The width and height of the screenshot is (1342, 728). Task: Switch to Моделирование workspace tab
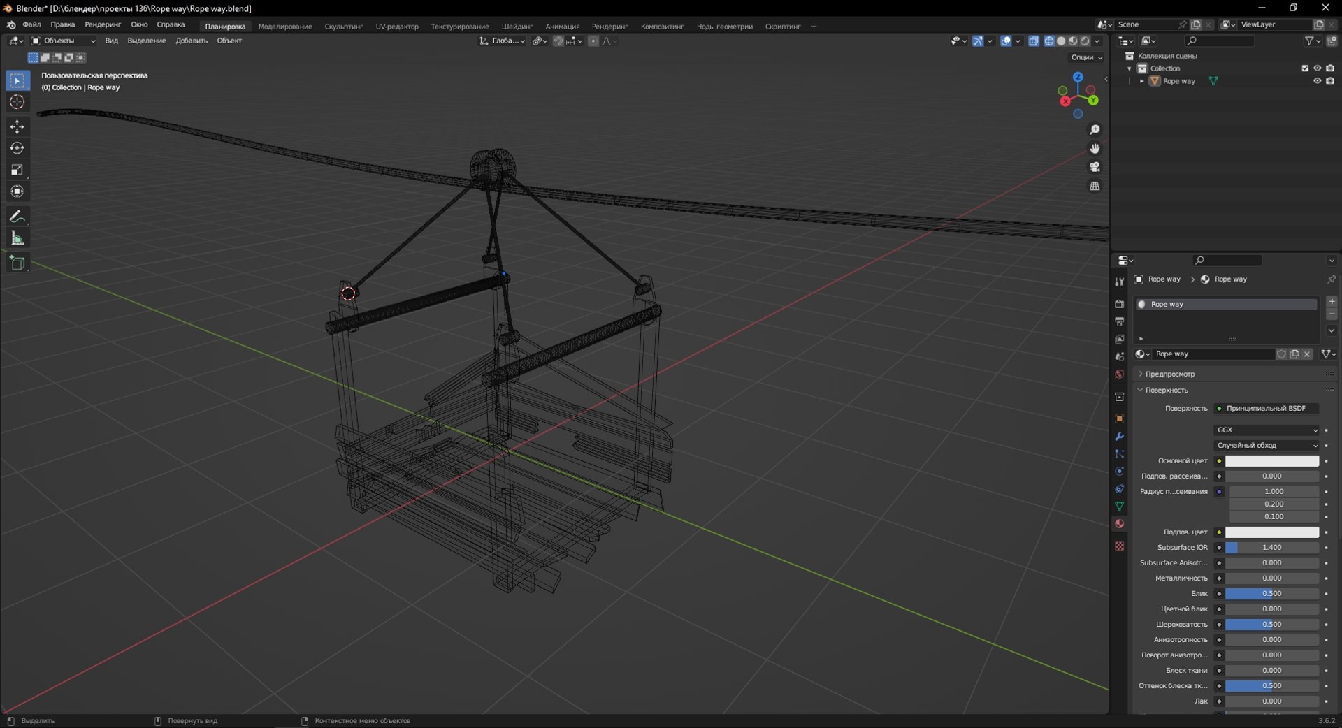click(285, 27)
